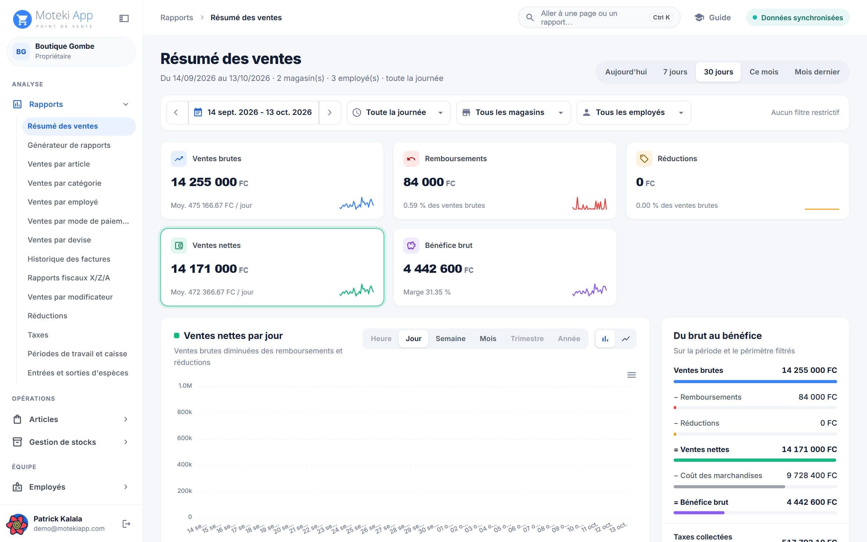The width and height of the screenshot is (867, 542).
Task: Open the Tous les employés dropdown
Action: click(634, 112)
